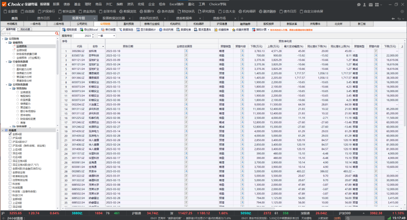Collapse the 公司财务数据 folder node
Viewport: 407px width, 220px height.
coord(6,85)
